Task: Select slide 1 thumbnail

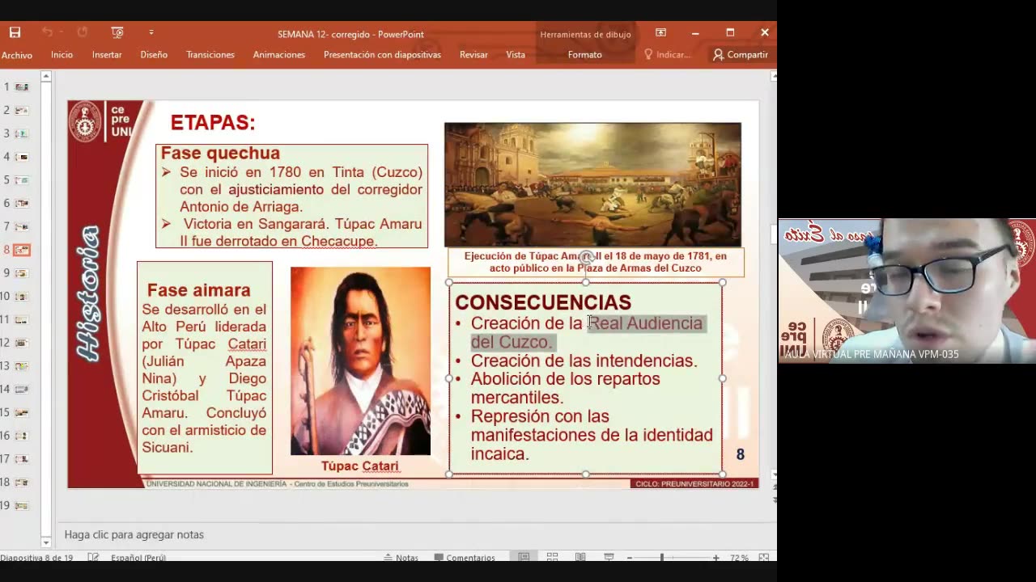Action: pyautogui.click(x=22, y=86)
